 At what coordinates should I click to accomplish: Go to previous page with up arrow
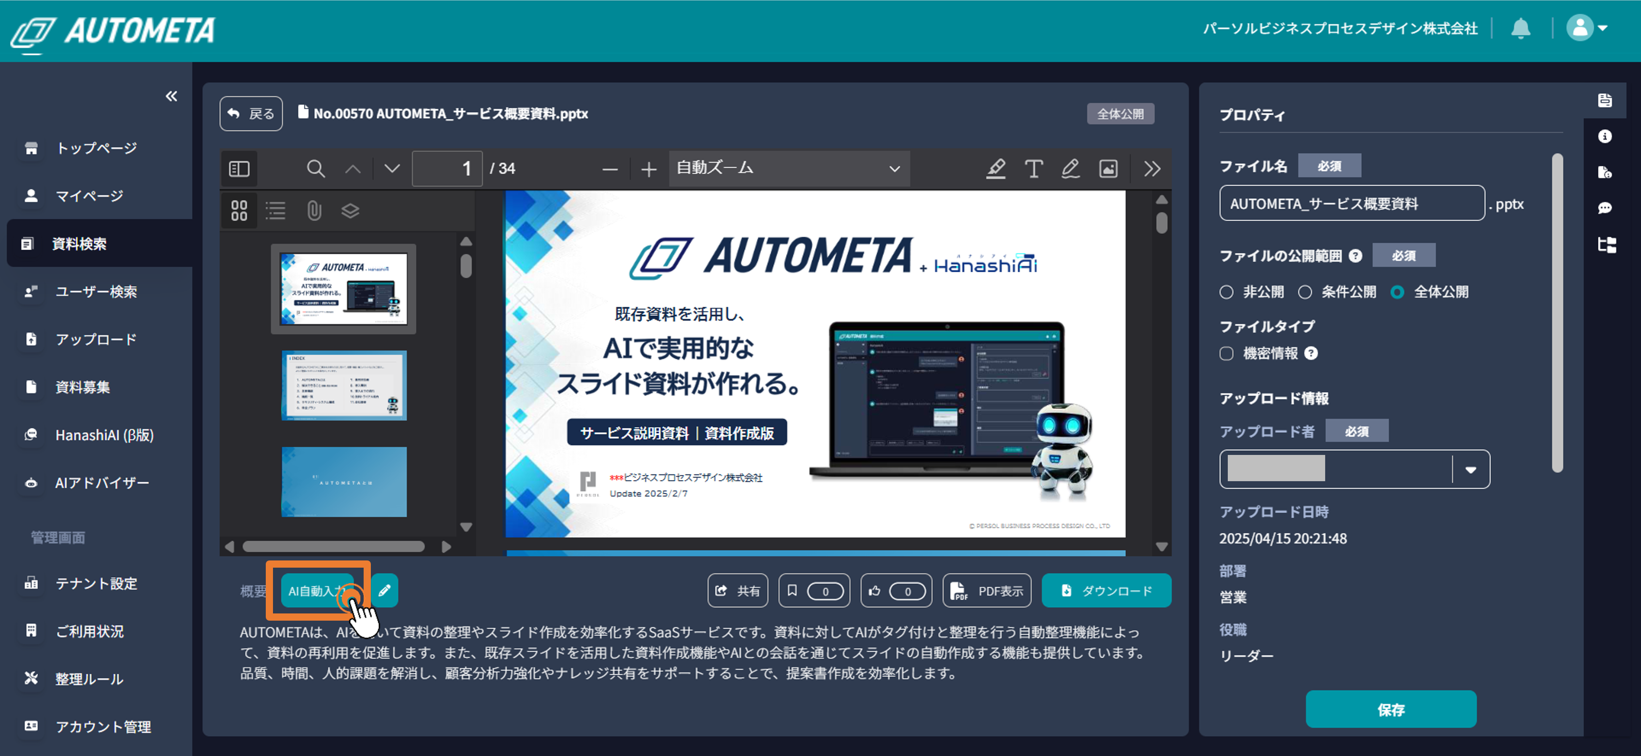353,169
